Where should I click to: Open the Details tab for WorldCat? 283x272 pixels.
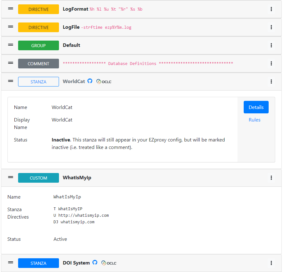pos(256,107)
